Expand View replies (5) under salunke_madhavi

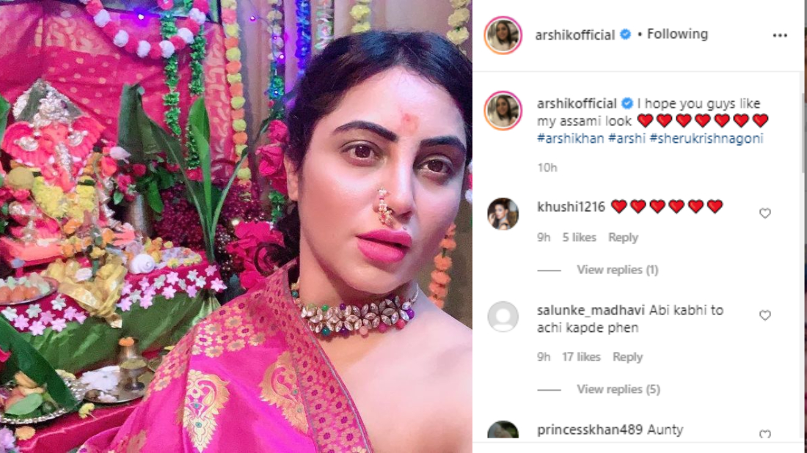pyautogui.click(x=618, y=389)
